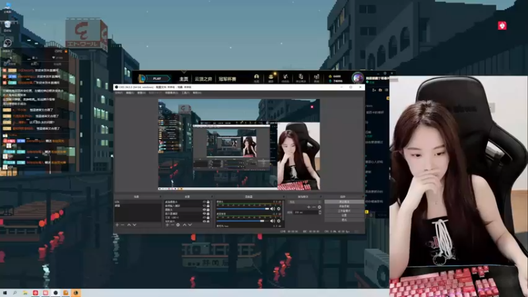This screenshot has height=297, width=528.
Task: Click the transition duration input field
Action: point(306,213)
